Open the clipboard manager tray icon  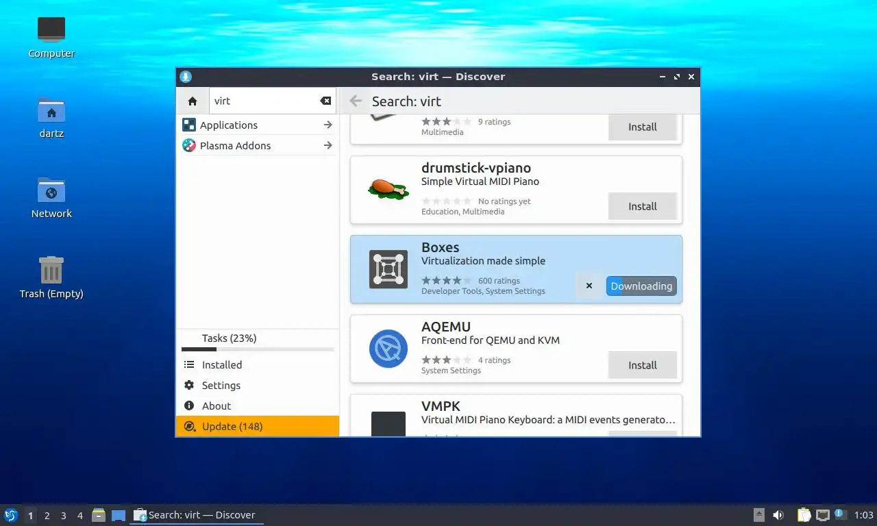[x=804, y=515]
